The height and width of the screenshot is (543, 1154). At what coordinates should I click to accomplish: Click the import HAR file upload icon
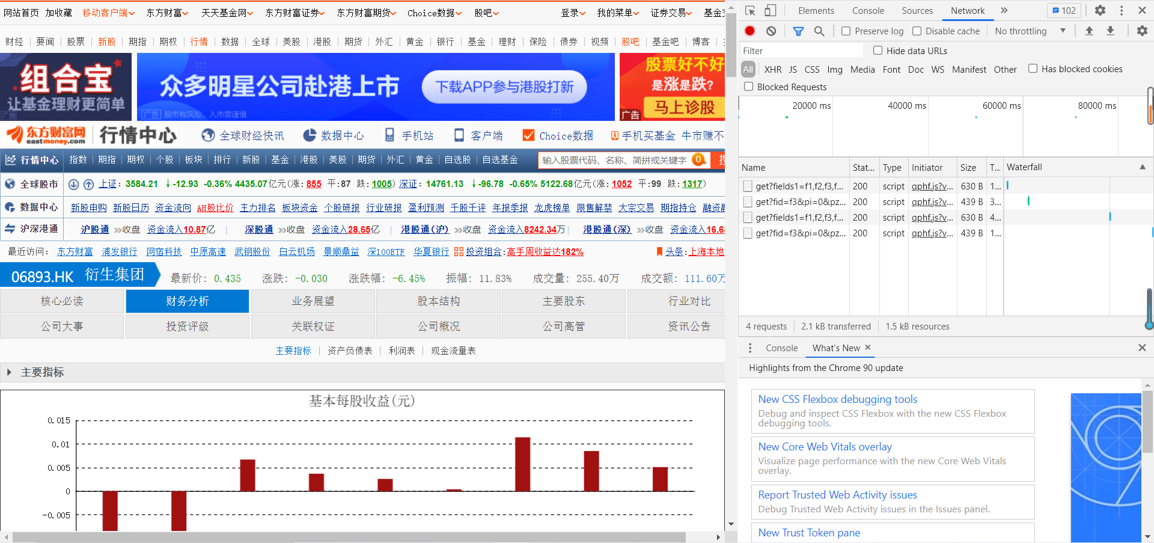(1089, 31)
